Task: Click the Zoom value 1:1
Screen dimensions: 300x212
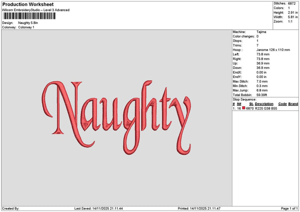Action: point(290,21)
